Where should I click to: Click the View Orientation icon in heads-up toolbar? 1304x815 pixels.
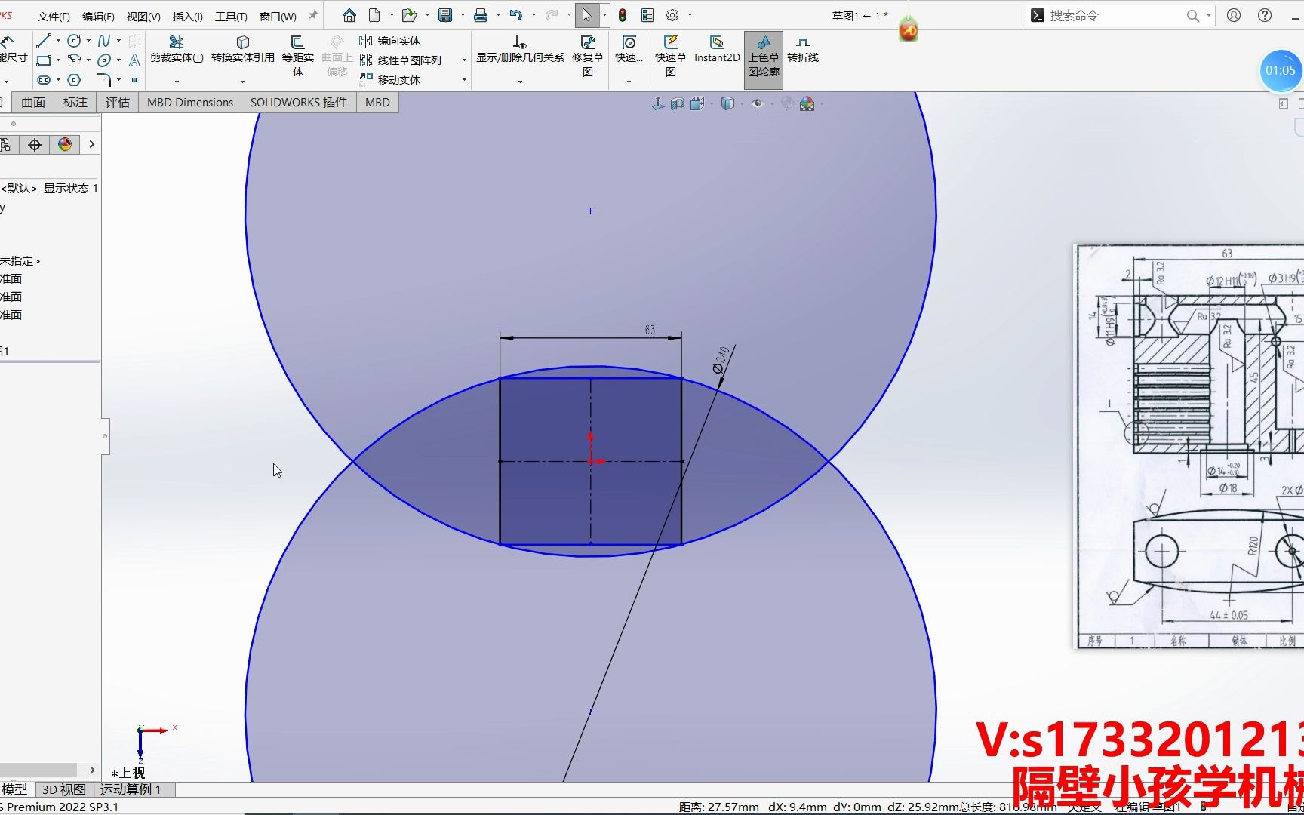point(697,103)
